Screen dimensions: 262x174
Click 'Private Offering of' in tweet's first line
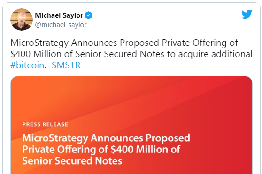[200, 43]
